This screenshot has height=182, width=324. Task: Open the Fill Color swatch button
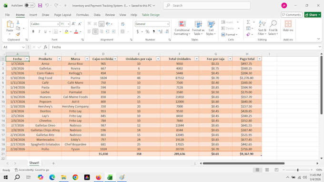pos(66,31)
